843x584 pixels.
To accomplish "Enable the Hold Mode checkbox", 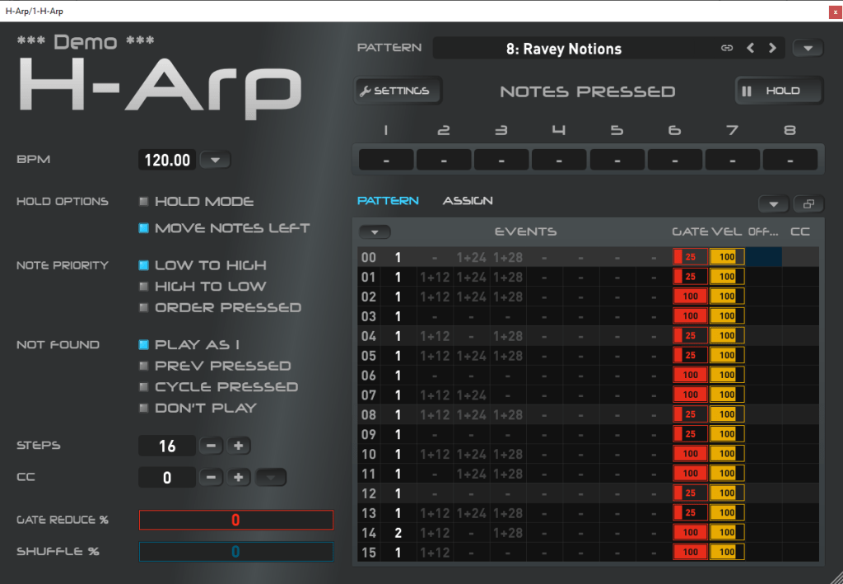I will pos(144,202).
